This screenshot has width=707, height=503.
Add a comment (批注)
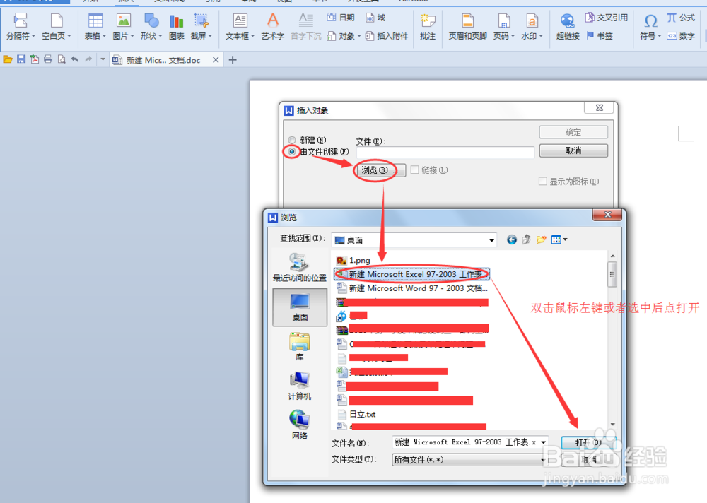click(x=428, y=26)
